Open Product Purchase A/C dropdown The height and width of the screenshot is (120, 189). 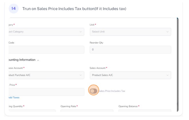pos(46,75)
